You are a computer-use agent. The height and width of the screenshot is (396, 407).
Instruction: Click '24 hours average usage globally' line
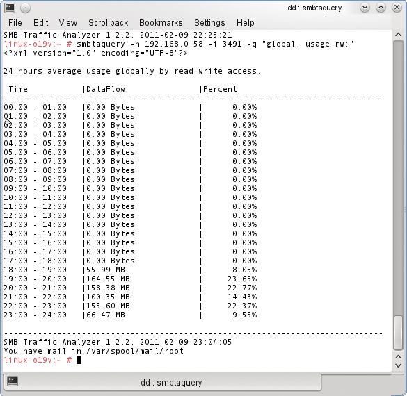(x=132, y=71)
